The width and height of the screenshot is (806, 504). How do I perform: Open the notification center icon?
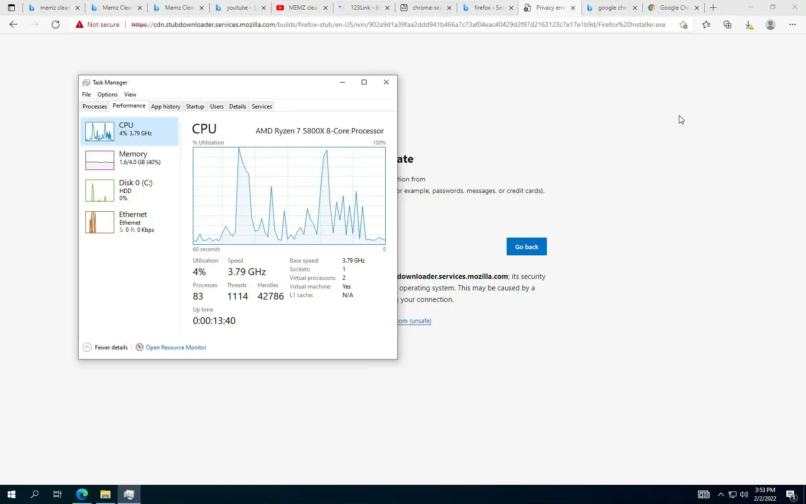[791, 494]
